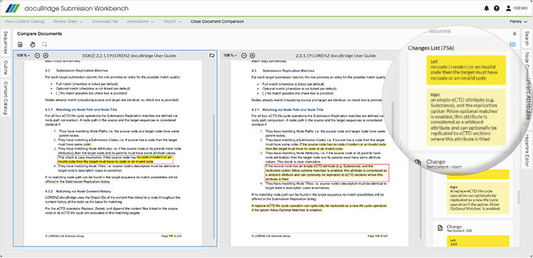533x258 pixels.
Task: Open the left document 108% zoom dropdown
Action: coord(23,55)
